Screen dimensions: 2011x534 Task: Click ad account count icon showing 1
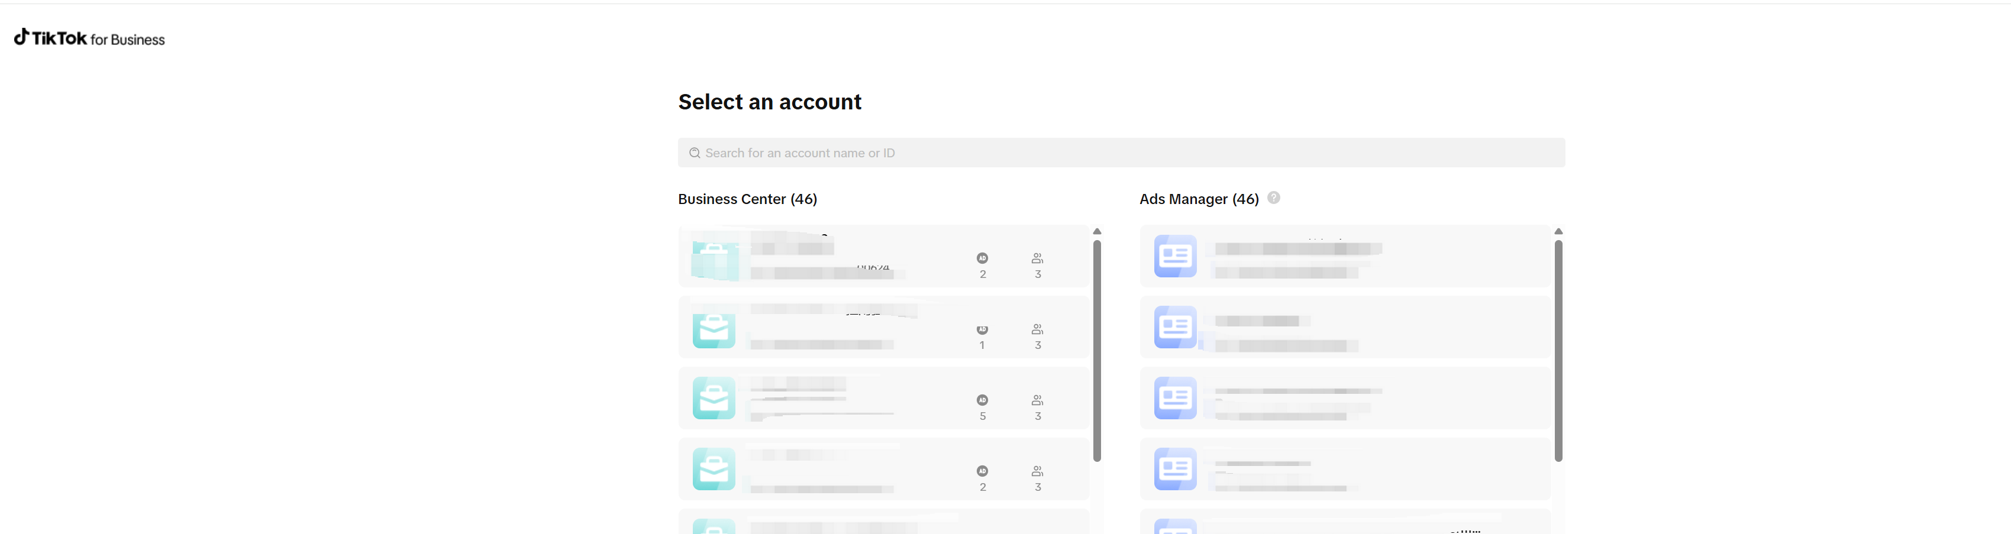pyautogui.click(x=982, y=329)
